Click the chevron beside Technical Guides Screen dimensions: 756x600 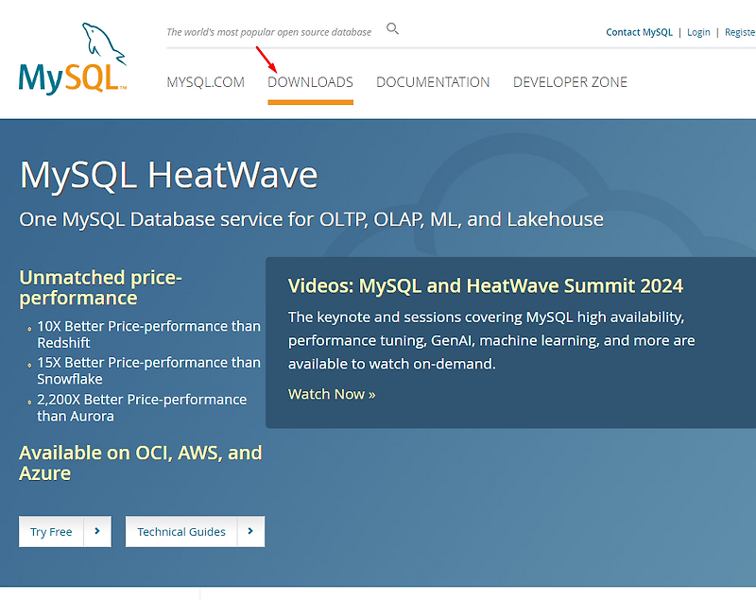(x=251, y=531)
